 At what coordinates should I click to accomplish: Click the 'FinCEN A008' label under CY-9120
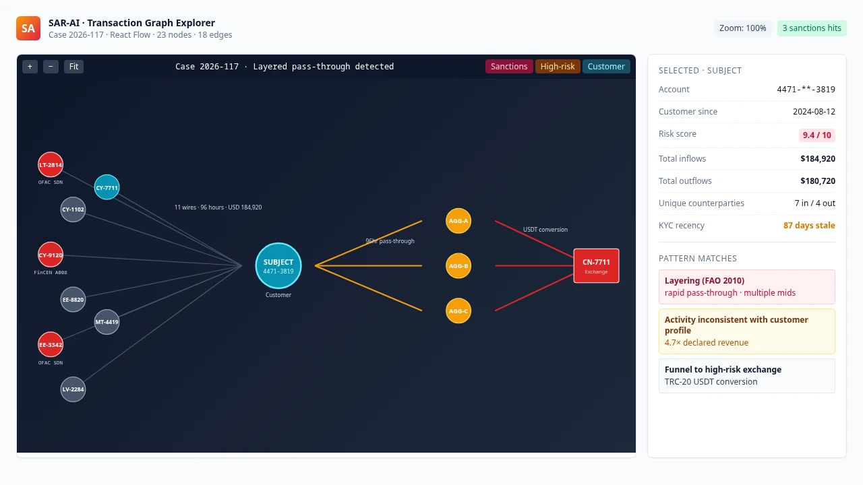(x=51, y=273)
